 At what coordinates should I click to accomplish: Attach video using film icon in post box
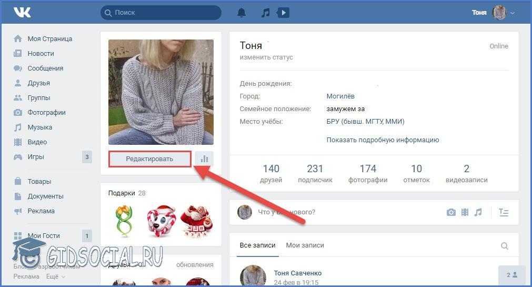pos(465,212)
